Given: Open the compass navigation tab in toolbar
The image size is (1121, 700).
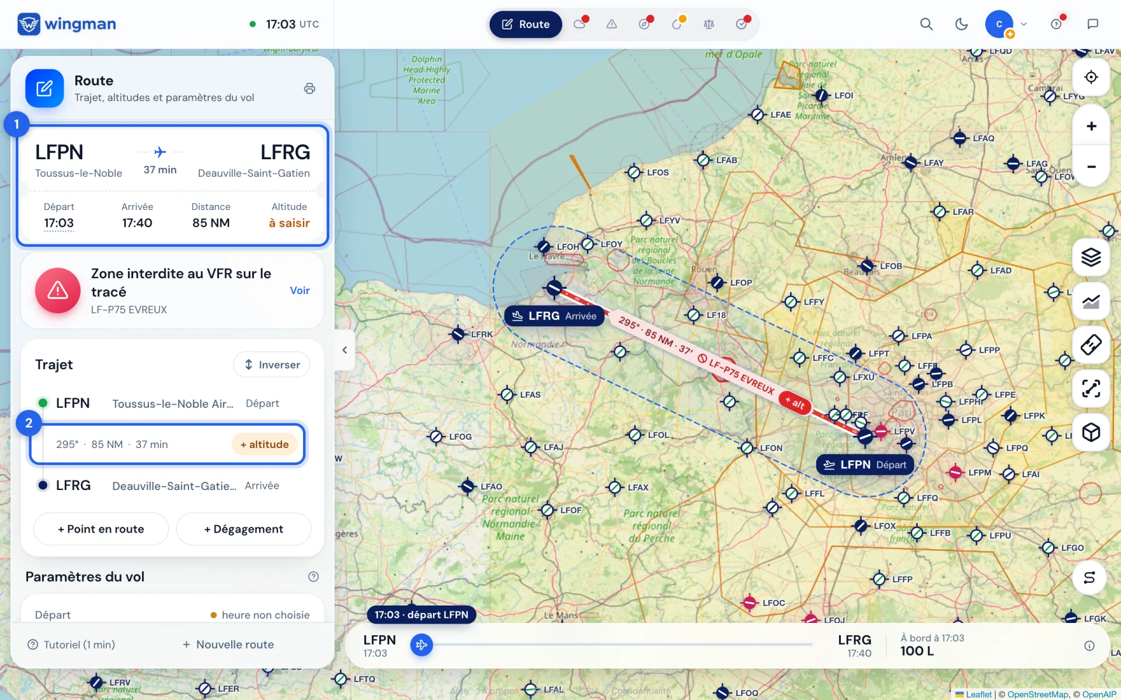Looking at the screenshot, I should point(645,24).
